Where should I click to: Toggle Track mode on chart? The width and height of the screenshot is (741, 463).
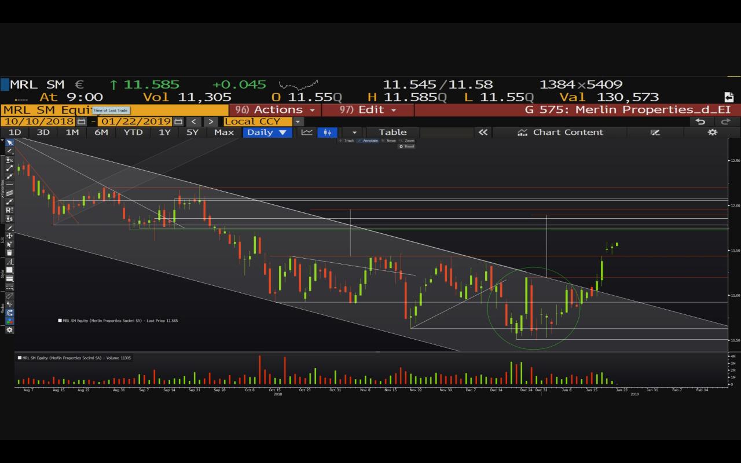(347, 141)
